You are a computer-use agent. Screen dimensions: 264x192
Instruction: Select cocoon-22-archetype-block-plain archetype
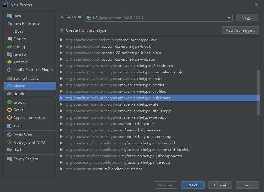pyautogui.click(x=160, y=53)
